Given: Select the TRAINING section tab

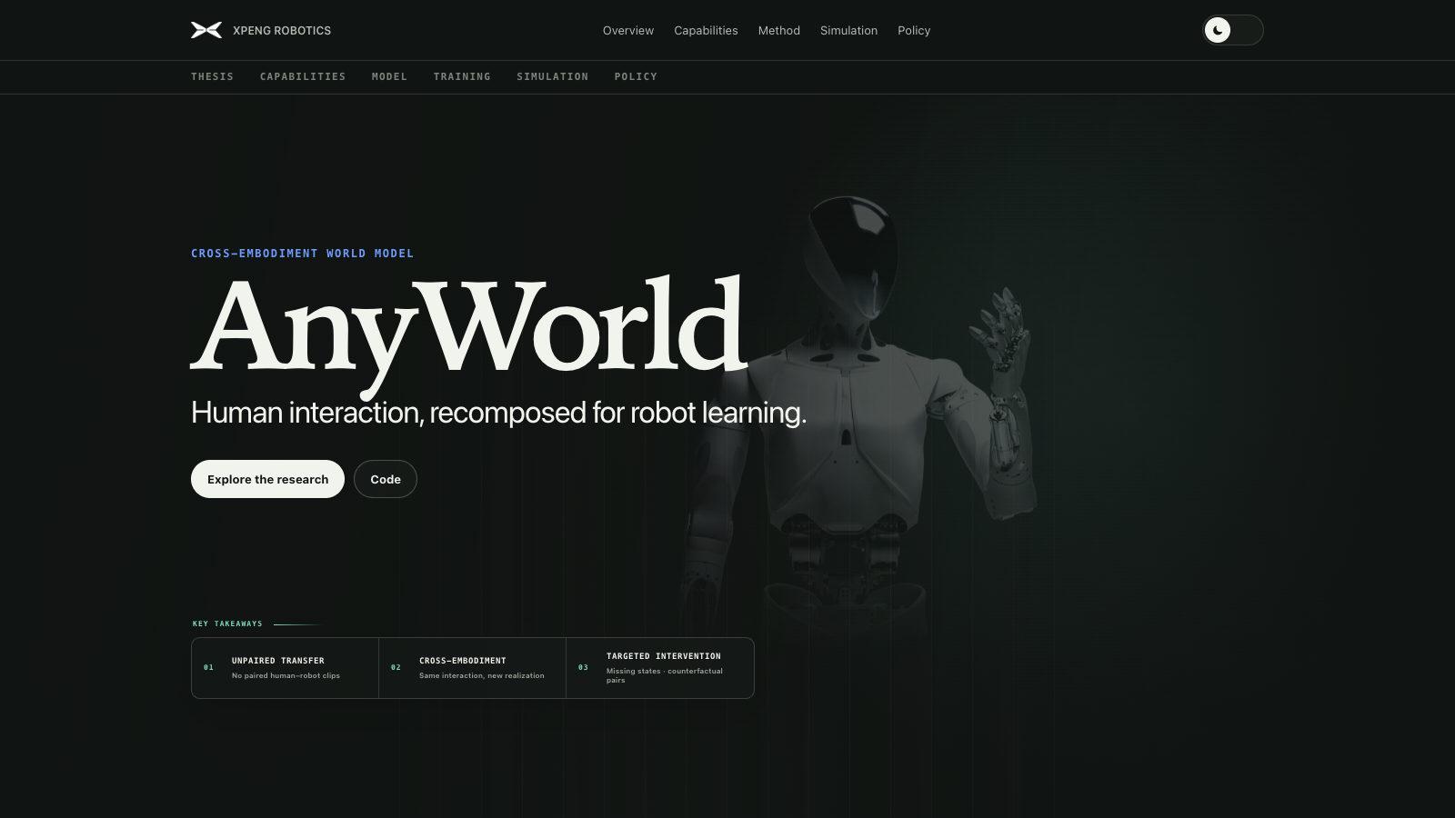Looking at the screenshot, I should [462, 77].
